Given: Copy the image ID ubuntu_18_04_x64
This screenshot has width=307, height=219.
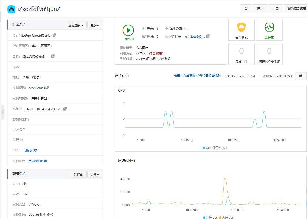Looking at the screenshot, I should point(65,109).
